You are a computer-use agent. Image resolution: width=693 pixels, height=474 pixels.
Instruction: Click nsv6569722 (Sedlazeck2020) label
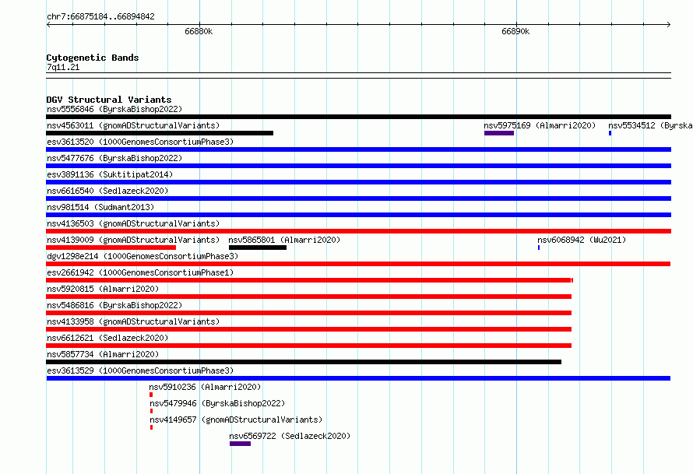290,436
